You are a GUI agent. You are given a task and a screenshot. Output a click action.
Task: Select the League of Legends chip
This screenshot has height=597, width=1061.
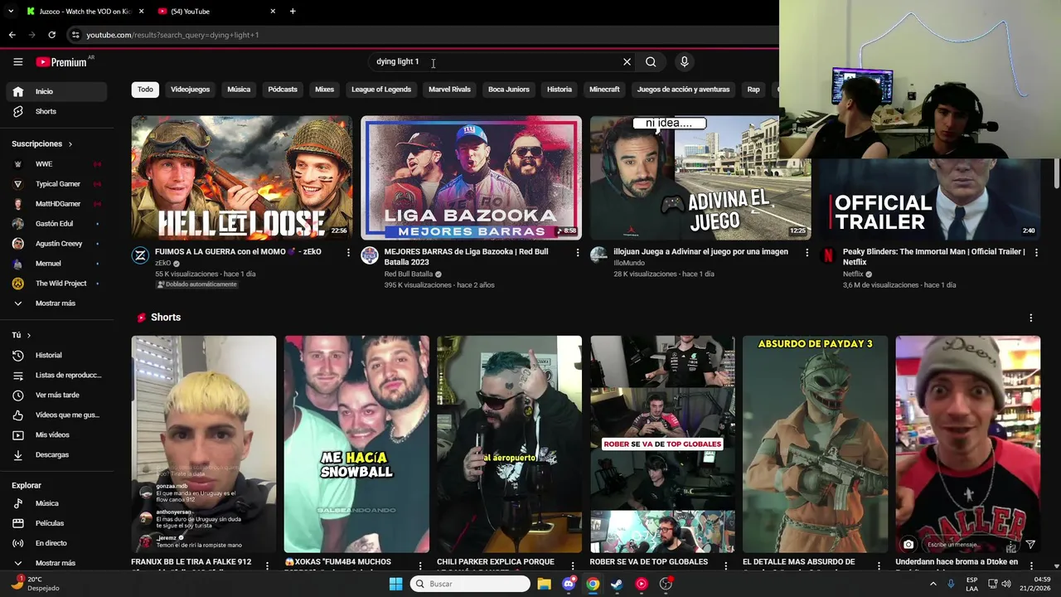click(380, 90)
